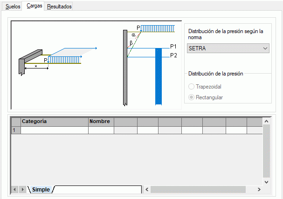Click the table vertical scroll-down arrow
Screen dimensions: 283x199
click(x=266, y=182)
